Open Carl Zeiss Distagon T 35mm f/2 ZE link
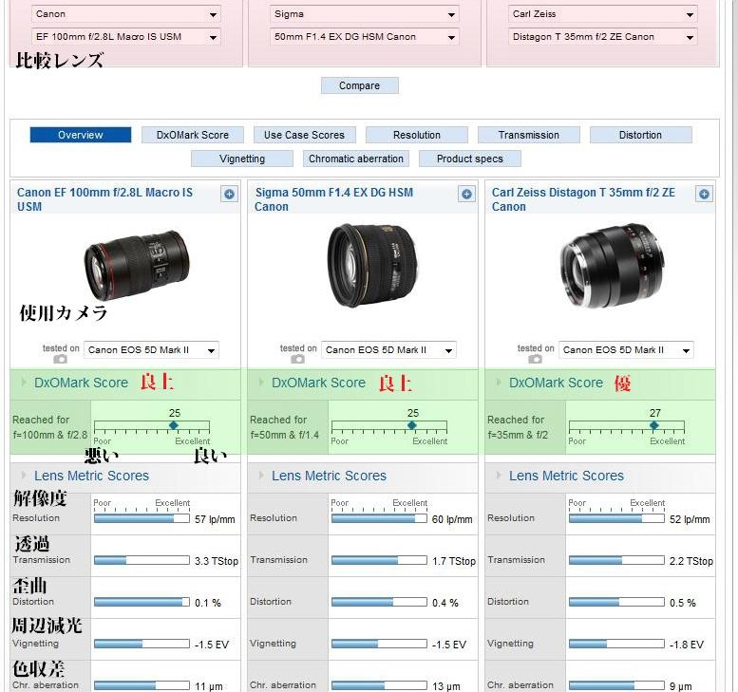 point(583,199)
